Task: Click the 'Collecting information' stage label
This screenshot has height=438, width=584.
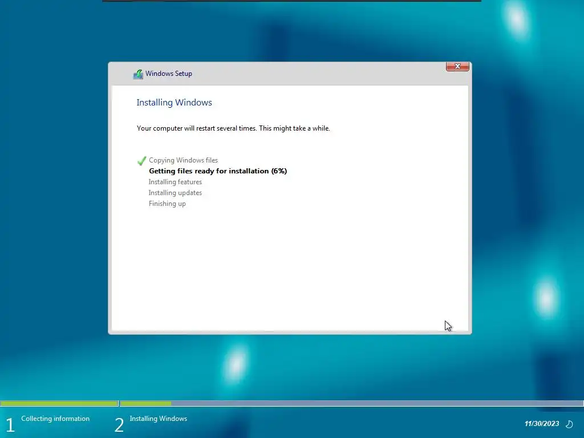Action: 55,419
